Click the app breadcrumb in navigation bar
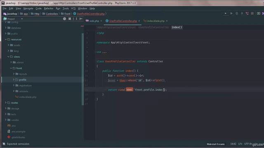 pyautogui.click(x=24, y=14)
